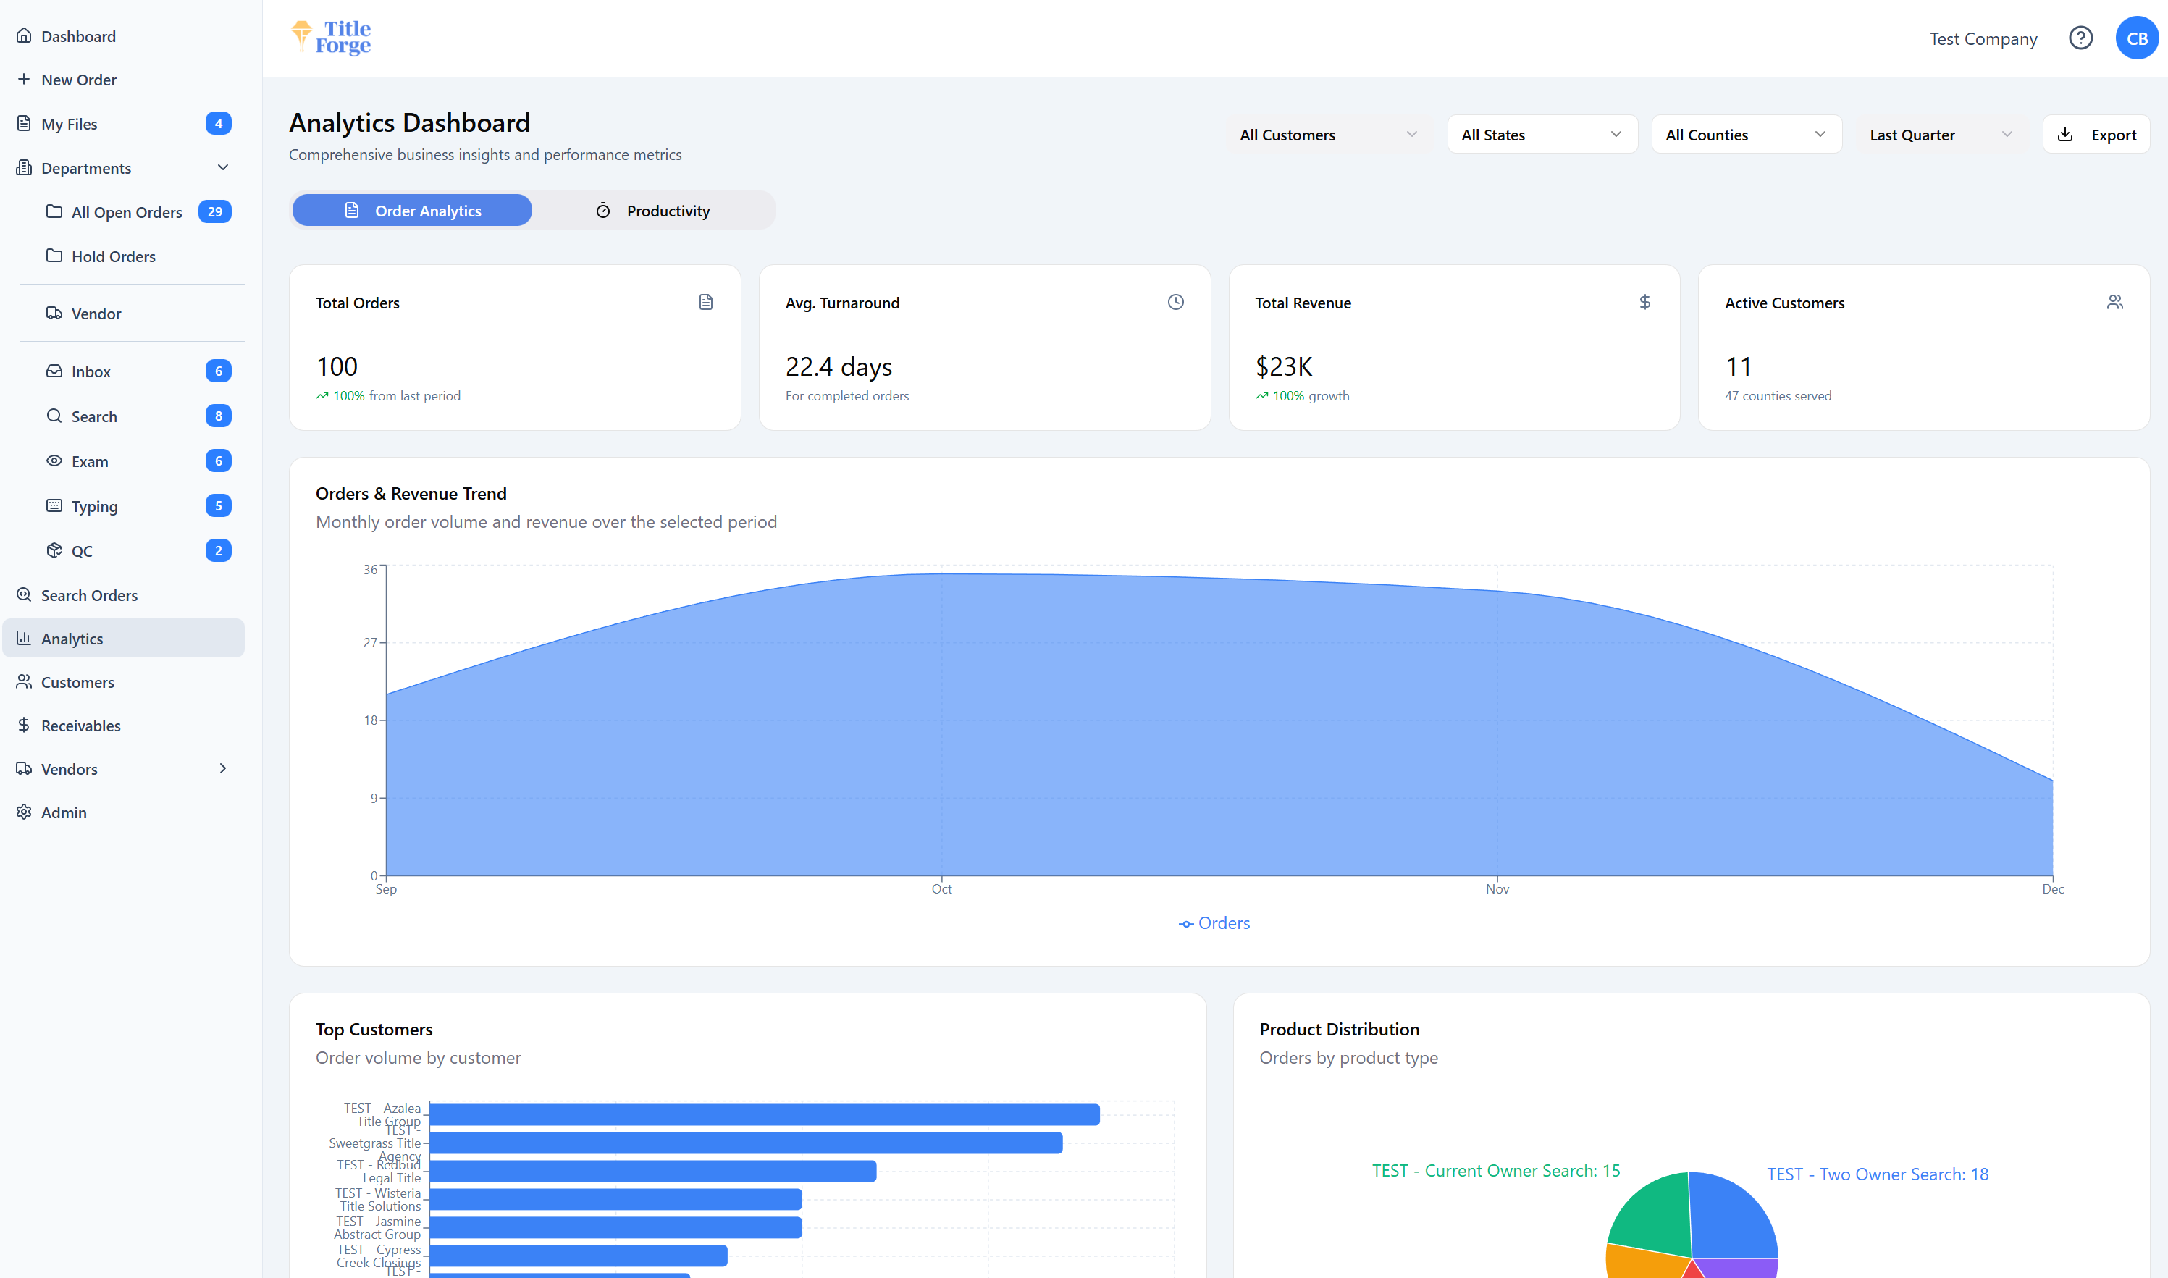Switch to the Order Analytics tab
Screen dimensions: 2168x1278
click(413, 210)
